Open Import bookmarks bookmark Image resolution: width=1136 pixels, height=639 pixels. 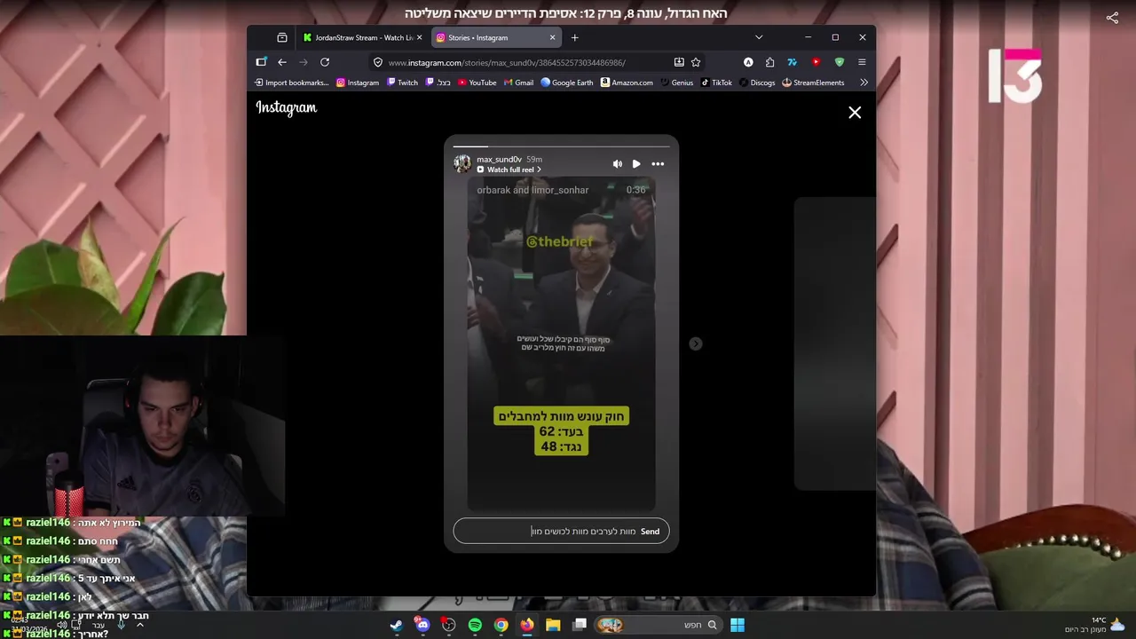pos(292,83)
